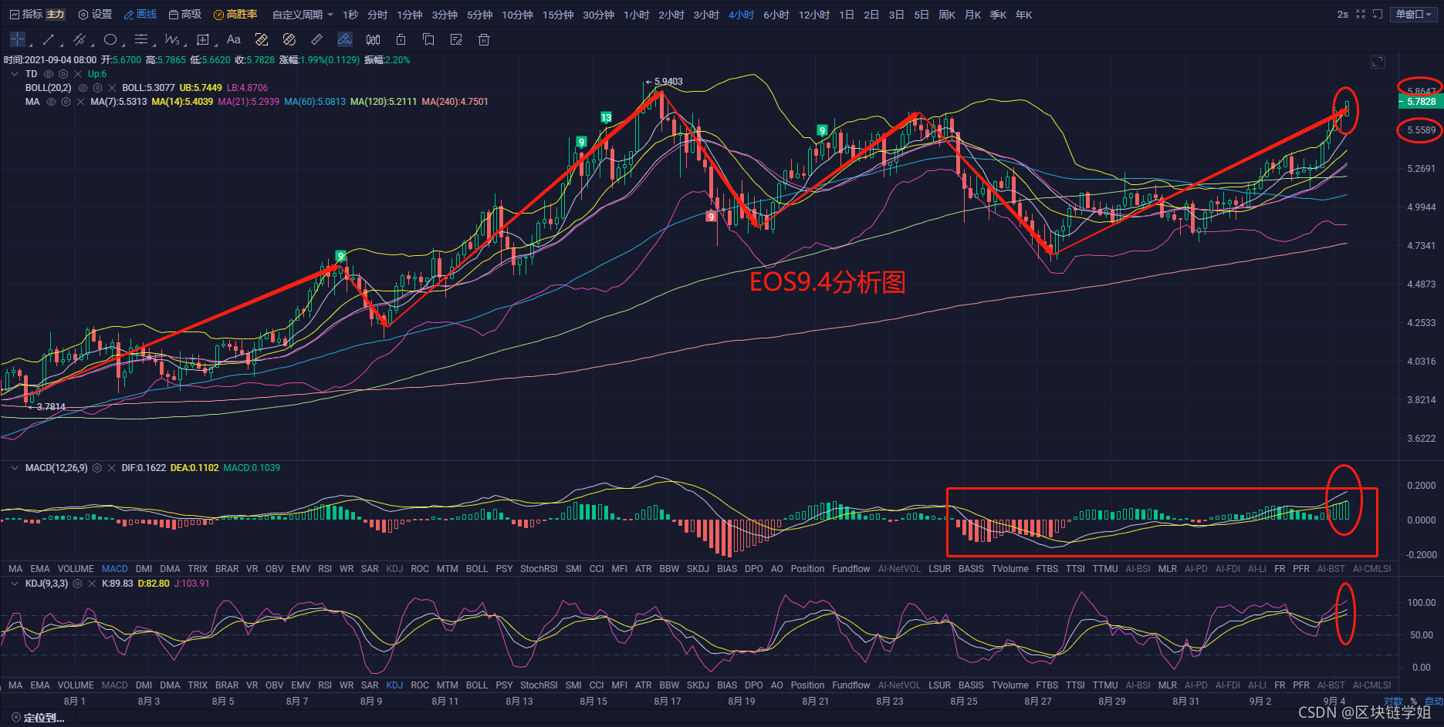The height and width of the screenshot is (727, 1444).
Task: Switch to the 15分钟 timeframe
Action: click(x=557, y=15)
